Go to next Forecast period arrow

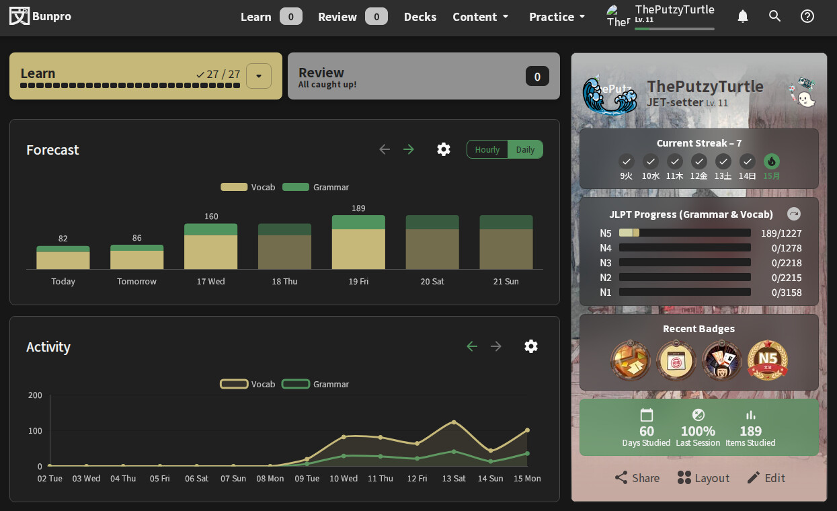pyautogui.click(x=409, y=149)
